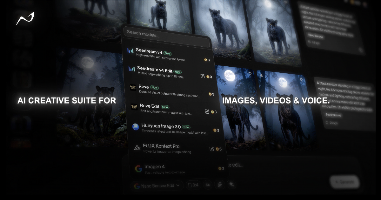Click the edit pencil icon on Seedream v4 Edit
This screenshot has height=200, width=381.
pyautogui.click(x=203, y=76)
